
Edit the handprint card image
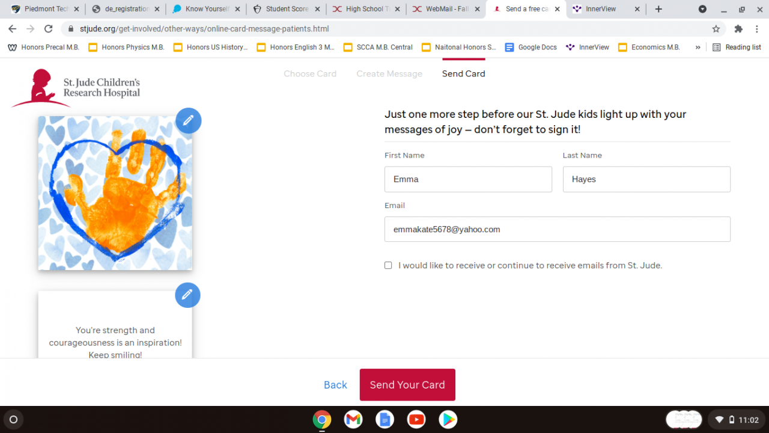coord(188,121)
